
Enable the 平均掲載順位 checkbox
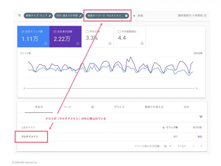(119, 32)
